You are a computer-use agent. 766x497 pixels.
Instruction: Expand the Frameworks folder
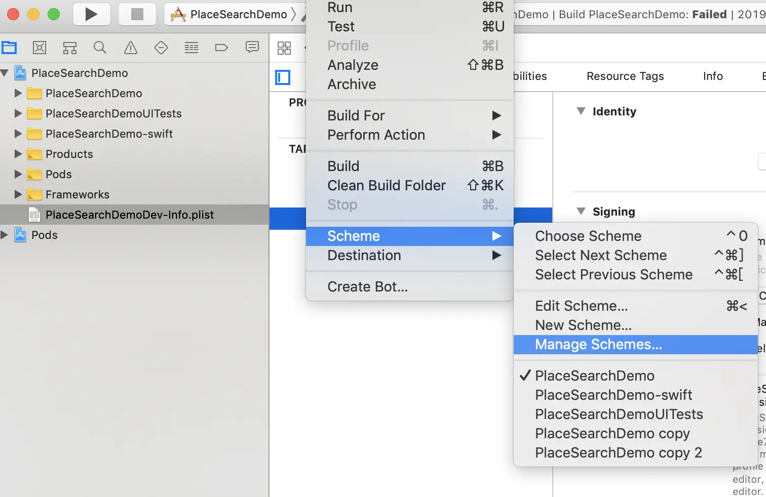tap(18, 194)
